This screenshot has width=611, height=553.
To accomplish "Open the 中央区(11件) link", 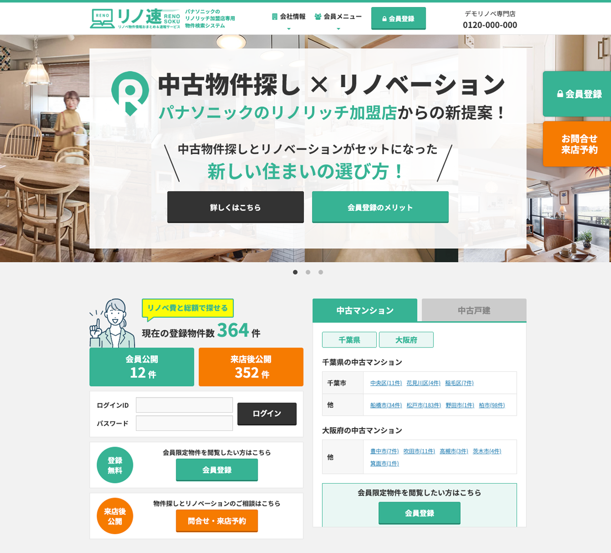I will [x=386, y=383].
